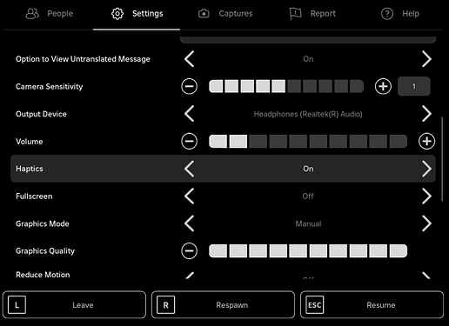Switch to the People tab

[50, 14]
